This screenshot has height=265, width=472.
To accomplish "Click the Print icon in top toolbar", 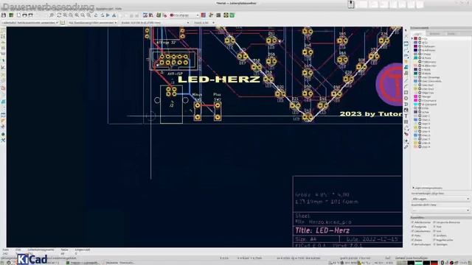I will 24,15.
